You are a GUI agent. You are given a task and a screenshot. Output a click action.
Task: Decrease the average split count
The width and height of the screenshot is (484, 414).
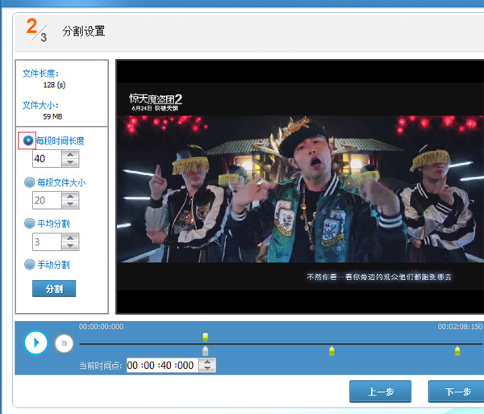tap(70, 246)
